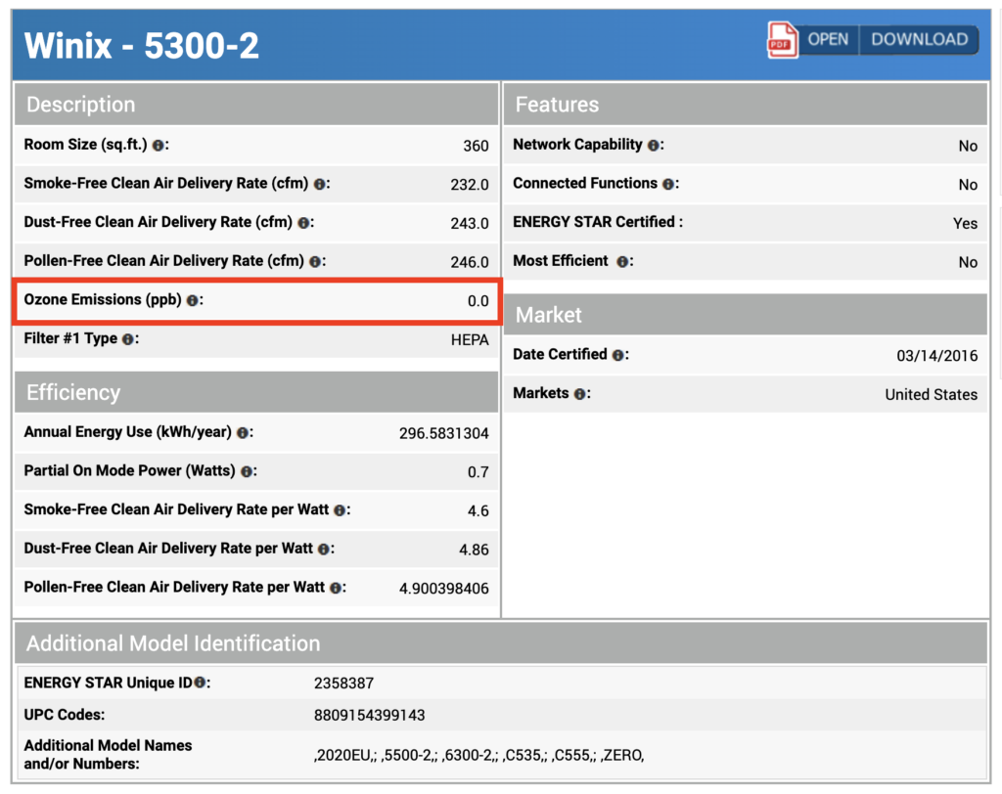Download the Winix 5300-2 PDF
The image size is (1002, 794).
pyautogui.click(x=919, y=40)
